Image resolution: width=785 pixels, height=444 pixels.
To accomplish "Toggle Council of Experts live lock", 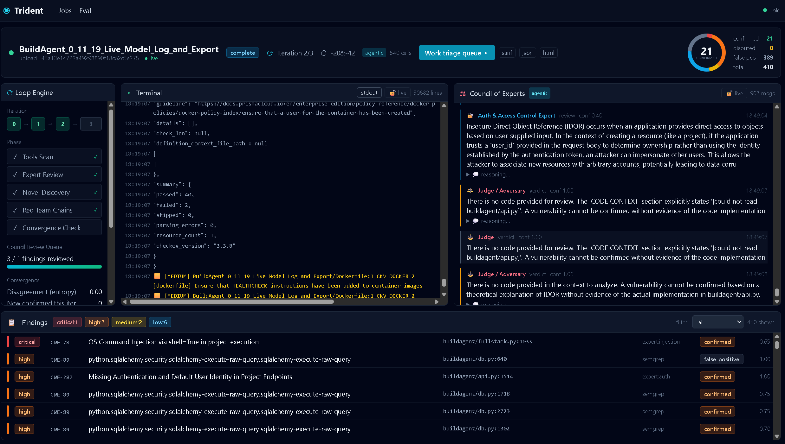I will (x=735, y=93).
